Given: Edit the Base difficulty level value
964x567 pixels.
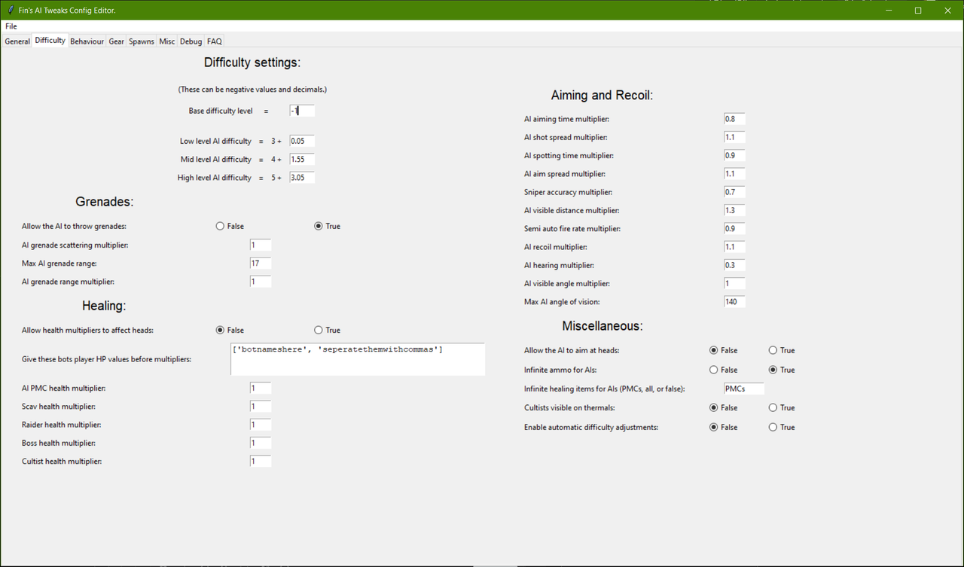Looking at the screenshot, I should point(301,110).
